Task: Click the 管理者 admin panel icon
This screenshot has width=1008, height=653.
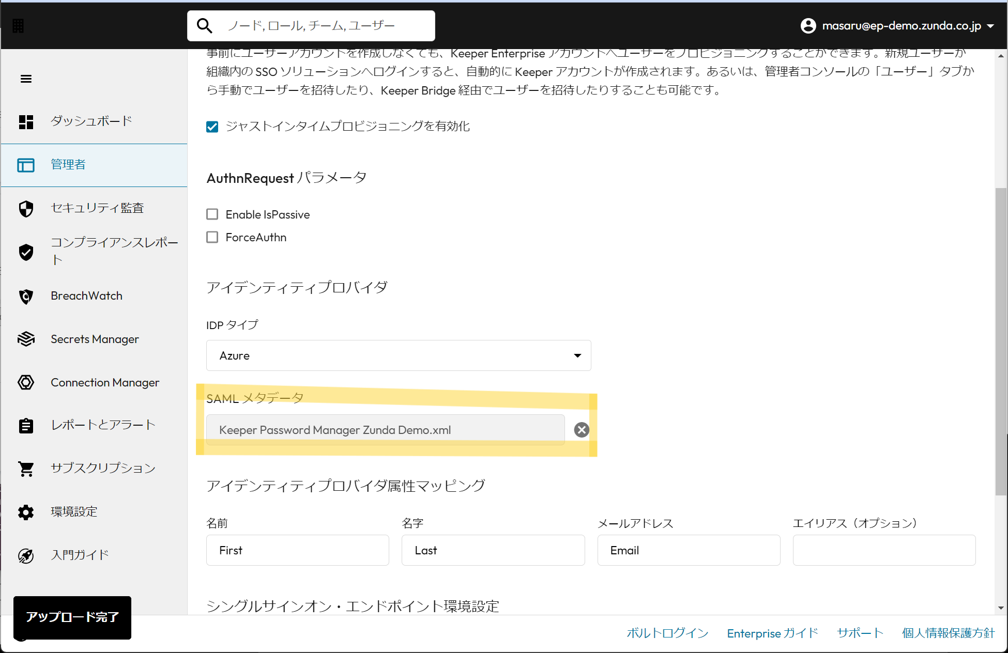Action: tap(26, 165)
